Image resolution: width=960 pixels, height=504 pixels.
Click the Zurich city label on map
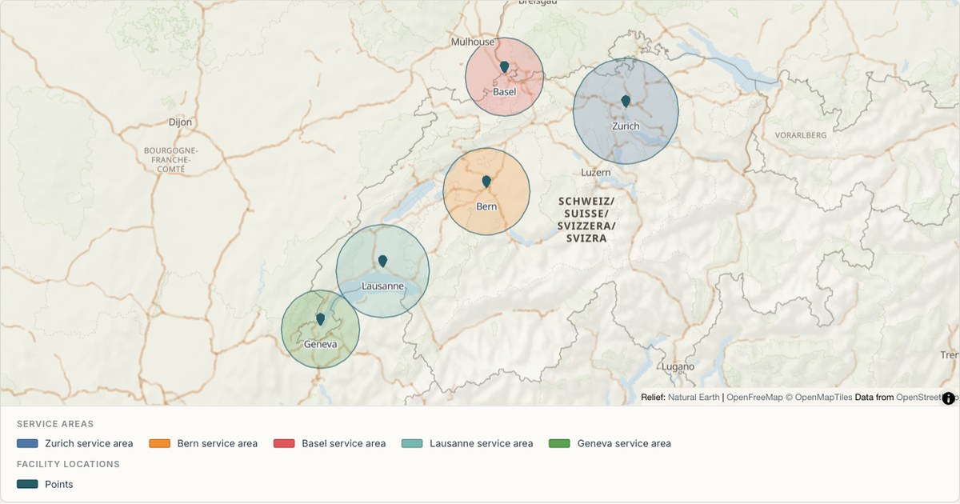(x=626, y=126)
